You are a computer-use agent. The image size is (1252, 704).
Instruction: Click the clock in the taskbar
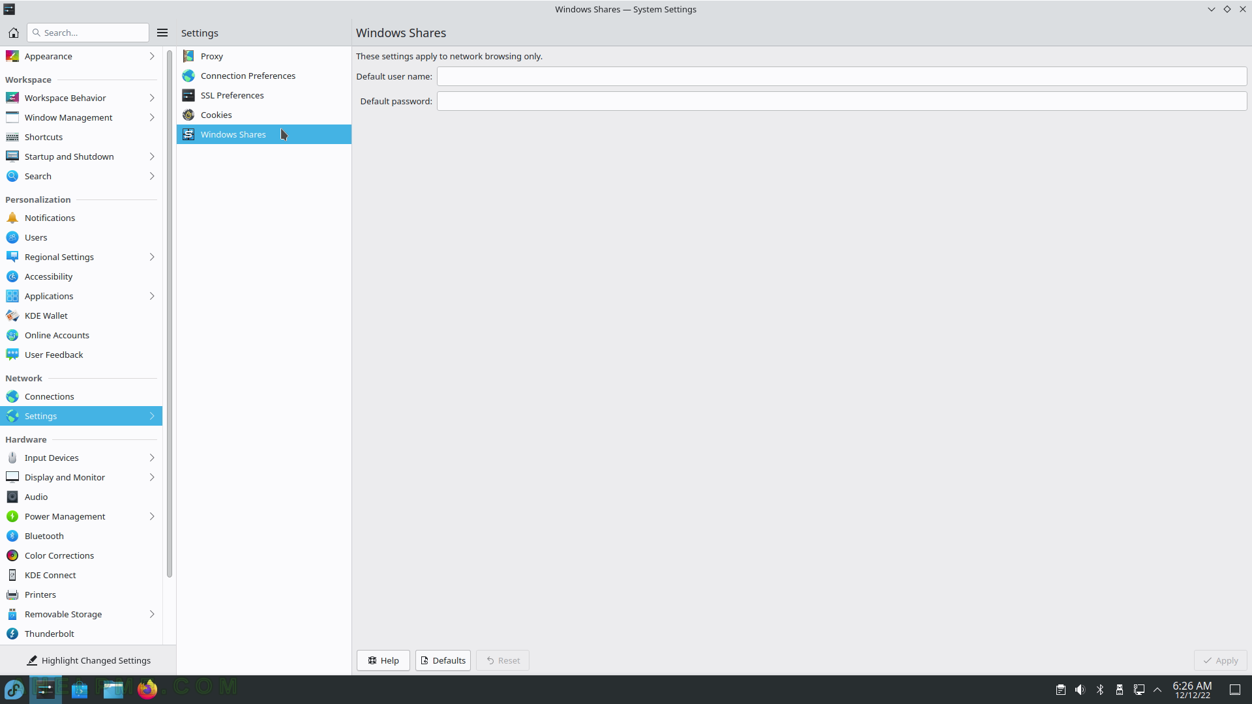(1192, 690)
